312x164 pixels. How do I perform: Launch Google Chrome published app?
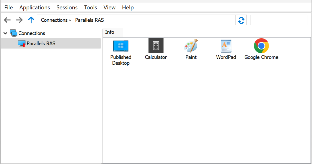pyautogui.click(x=261, y=46)
